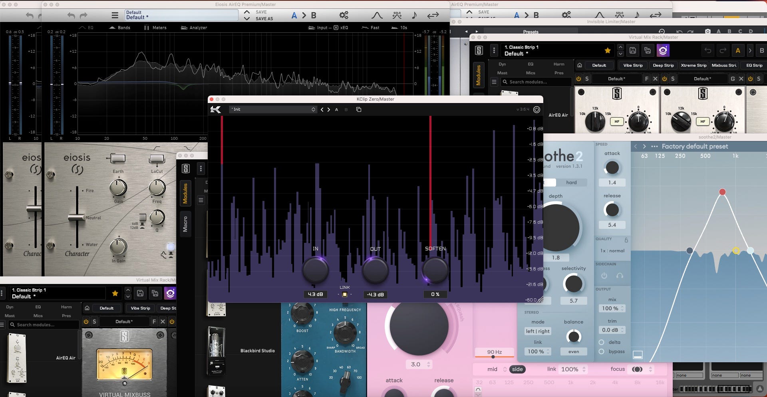Click save-as copy icon in top Virtual Mix Rack
The height and width of the screenshot is (397, 767).
tap(648, 50)
